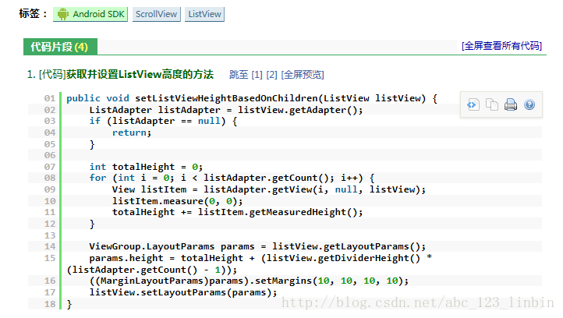Click the copy code icon

tap(491, 104)
